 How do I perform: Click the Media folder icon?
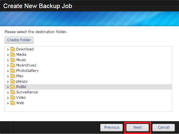(13, 55)
